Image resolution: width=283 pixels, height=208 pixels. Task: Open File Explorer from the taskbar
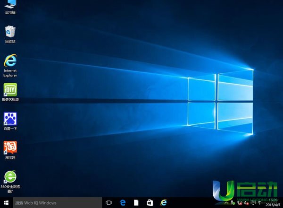[136, 203]
